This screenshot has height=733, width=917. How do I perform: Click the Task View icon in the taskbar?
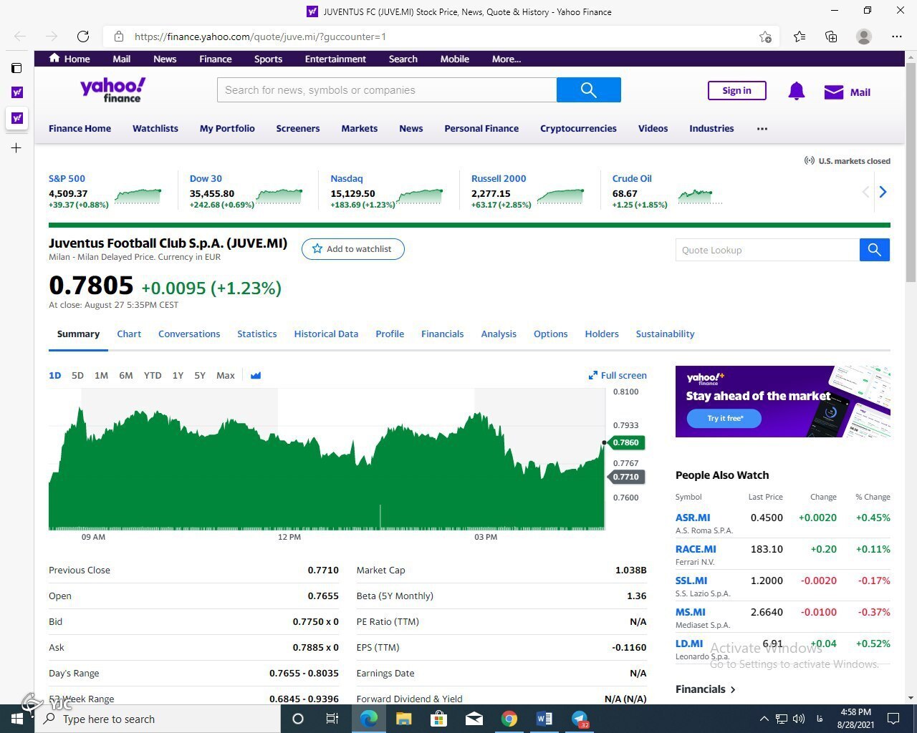(x=332, y=719)
